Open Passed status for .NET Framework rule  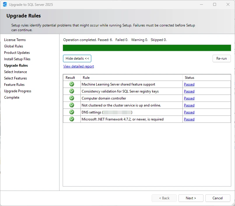point(189,119)
